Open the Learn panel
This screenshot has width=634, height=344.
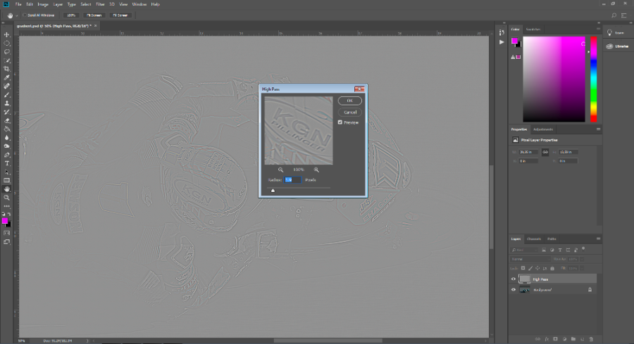click(x=616, y=32)
